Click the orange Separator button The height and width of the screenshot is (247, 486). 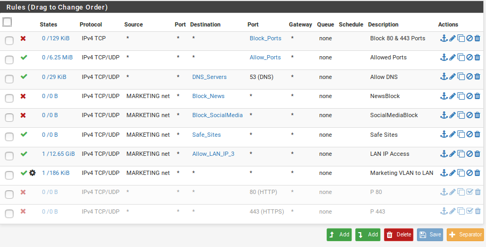[466, 235]
